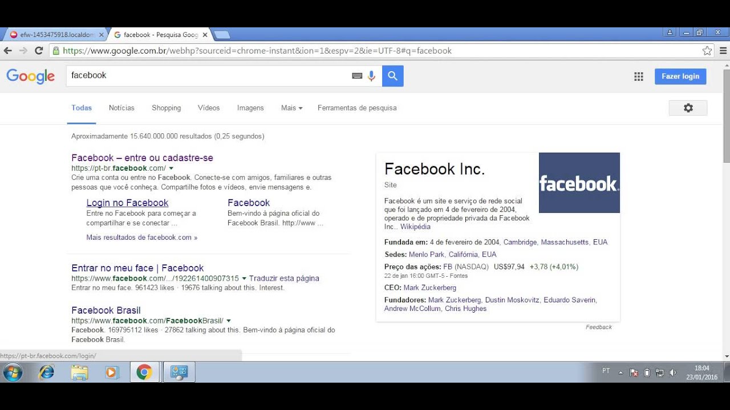Click the Chrome back arrow

click(x=8, y=51)
